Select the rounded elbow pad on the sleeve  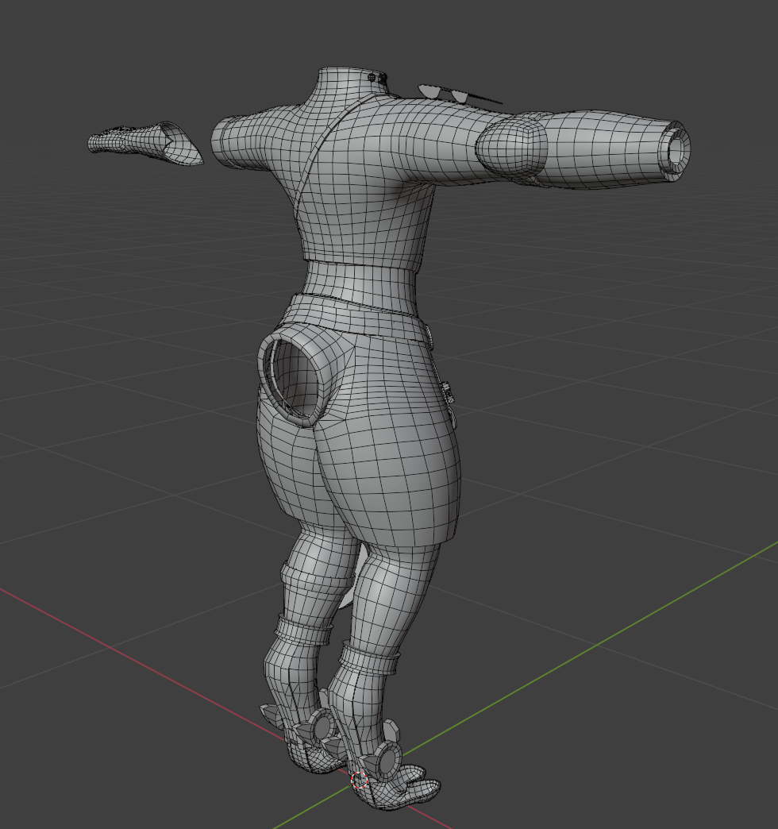pos(512,148)
